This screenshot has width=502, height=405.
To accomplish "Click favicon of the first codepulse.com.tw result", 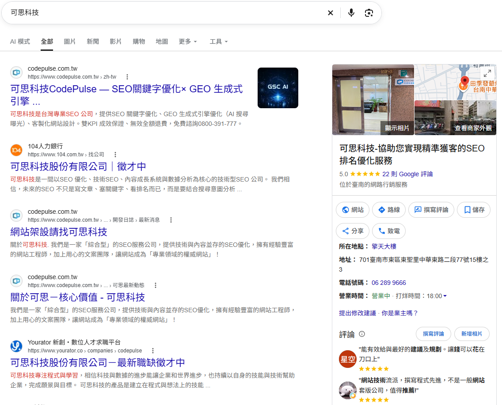I will [x=16, y=72].
